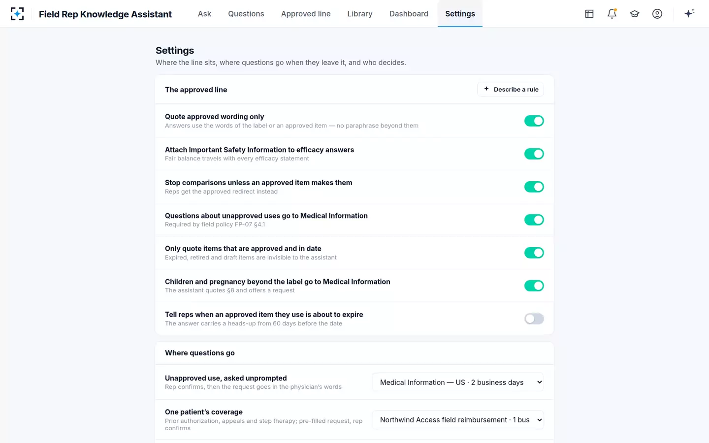
Task: Open the Approved line tab
Action: (x=306, y=14)
